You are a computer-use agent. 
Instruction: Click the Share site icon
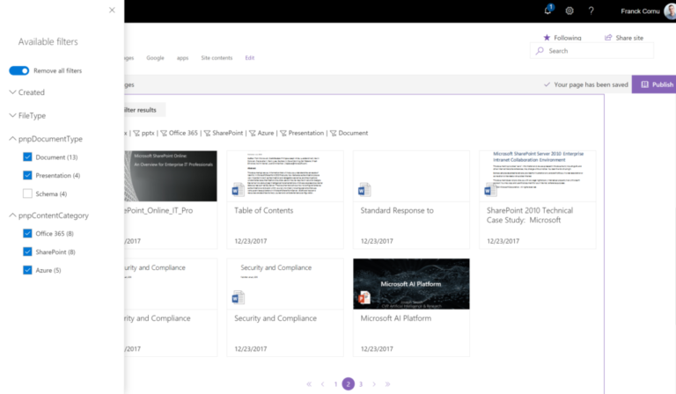608,38
